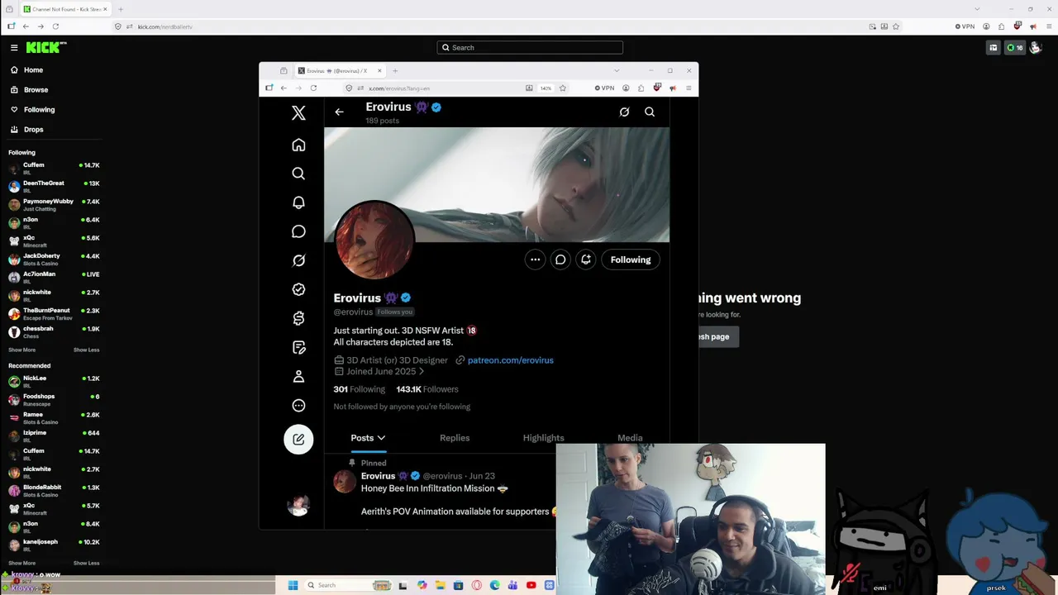The width and height of the screenshot is (1058, 595).
Task: Open the dollar monetization icon in X sidebar
Action: pyautogui.click(x=298, y=318)
